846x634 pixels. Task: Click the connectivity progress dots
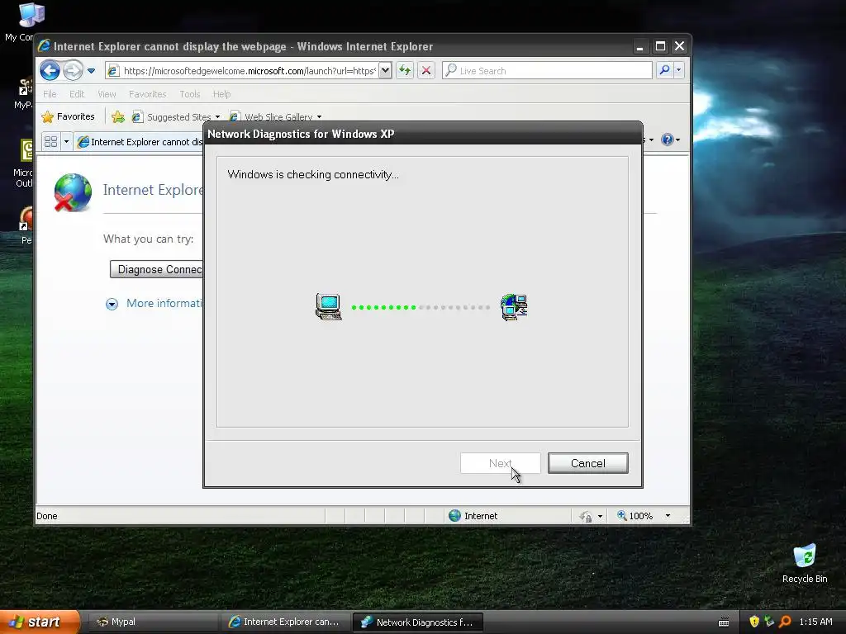421,307
